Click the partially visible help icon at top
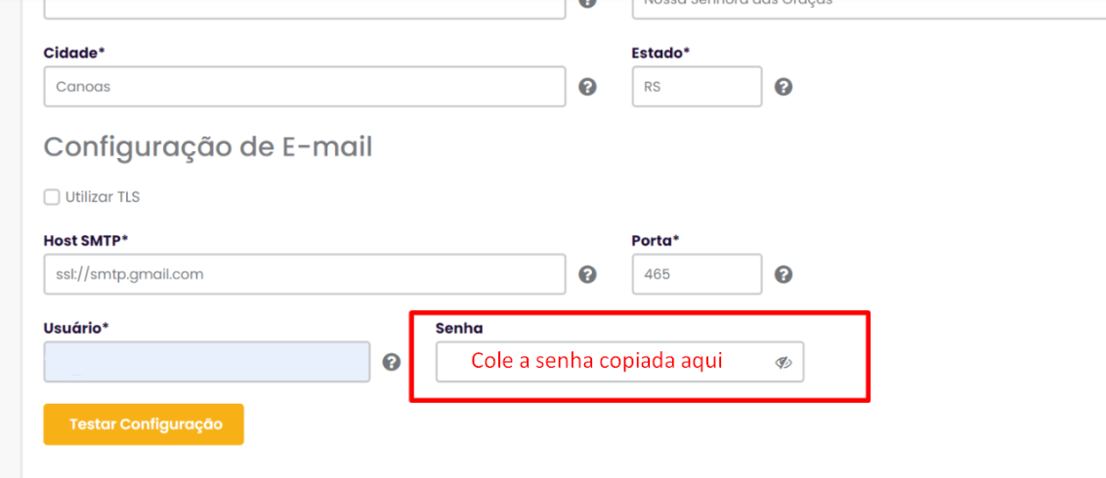Viewport: 1106px width, 478px height. tap(587, 3)
